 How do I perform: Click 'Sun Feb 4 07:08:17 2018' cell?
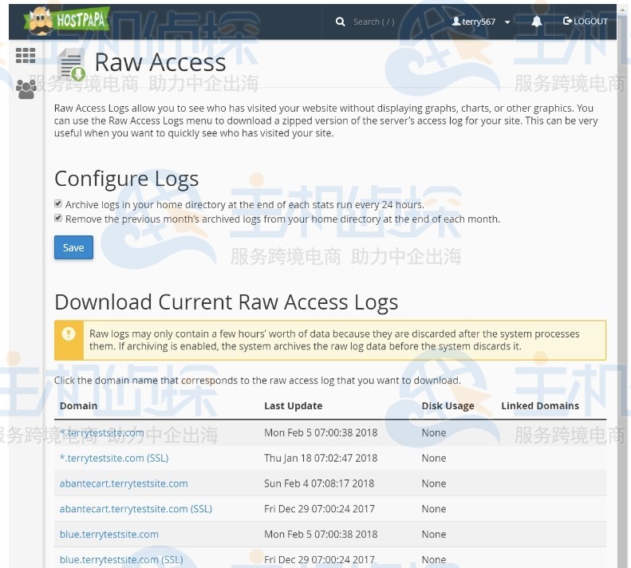319,483
